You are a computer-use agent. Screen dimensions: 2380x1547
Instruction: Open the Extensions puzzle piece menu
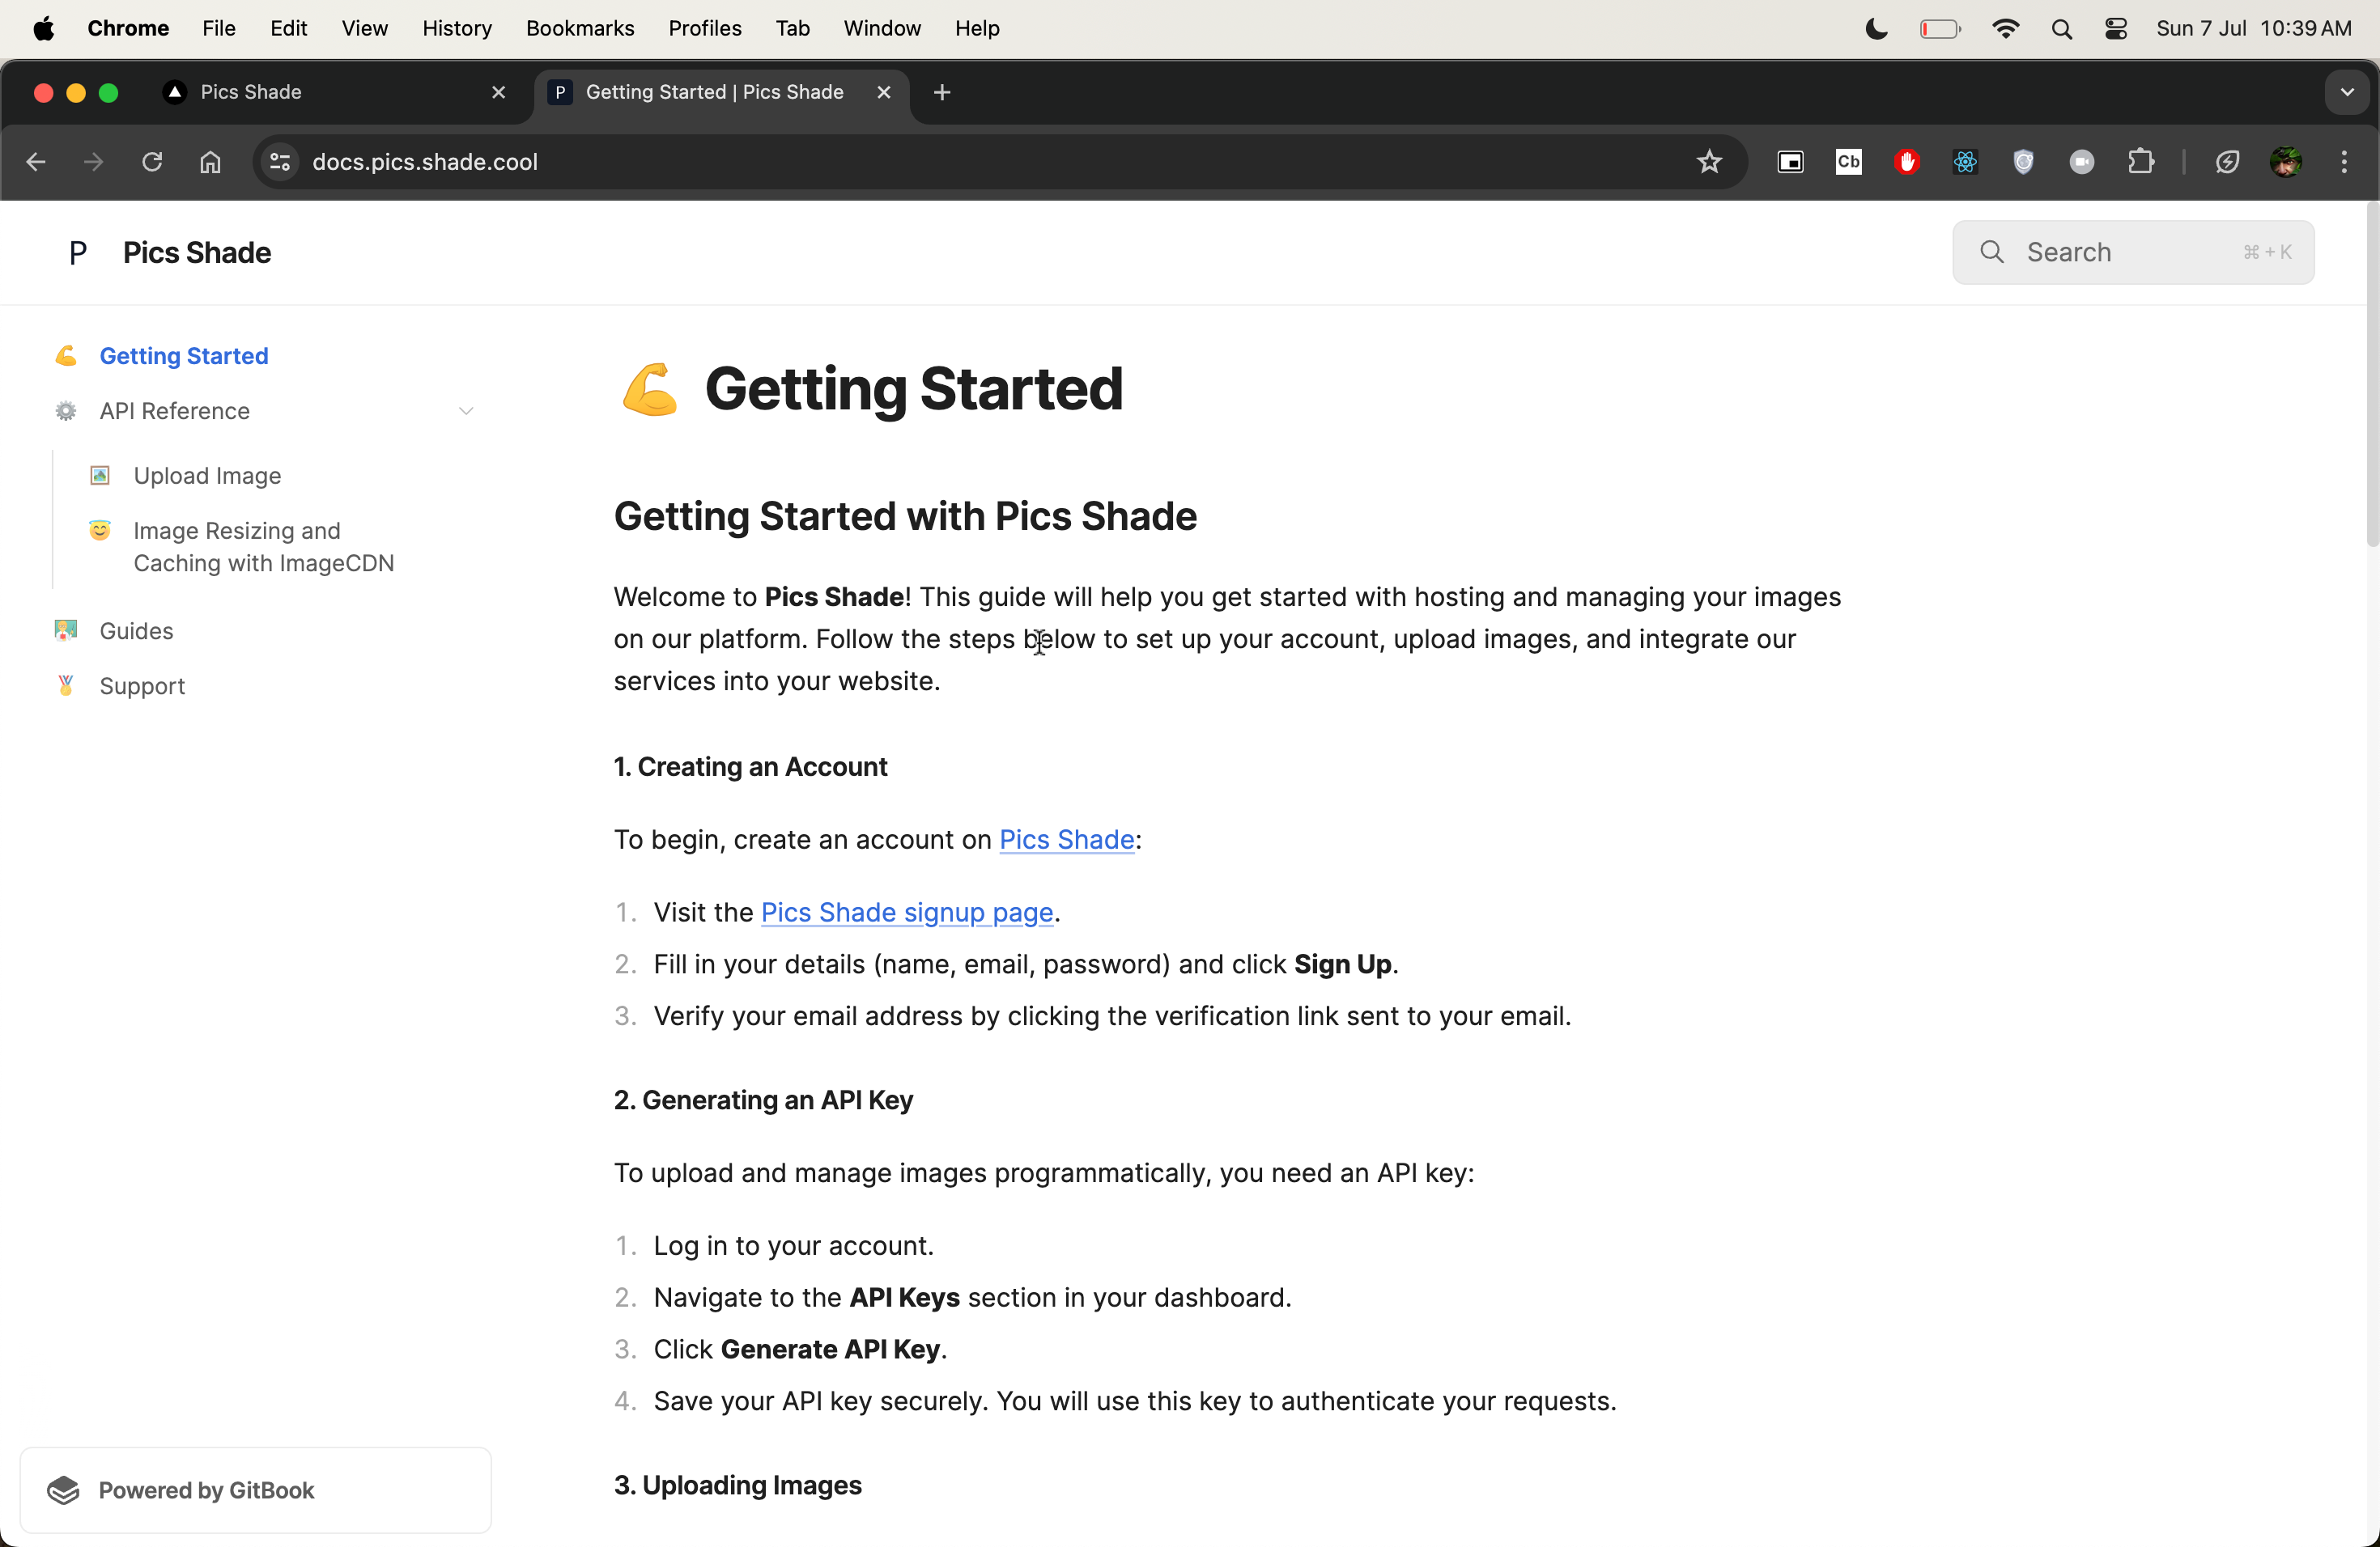[x=2141, y=162]
